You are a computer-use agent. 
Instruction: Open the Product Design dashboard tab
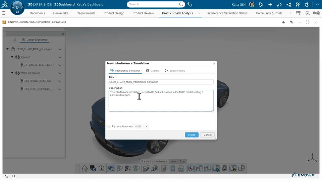tap(114, 13)
